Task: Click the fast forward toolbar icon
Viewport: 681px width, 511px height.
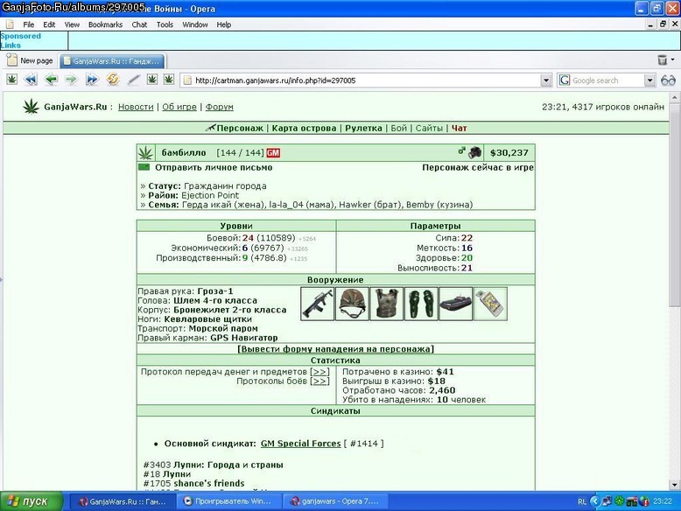Action: (x=92, y=80)
